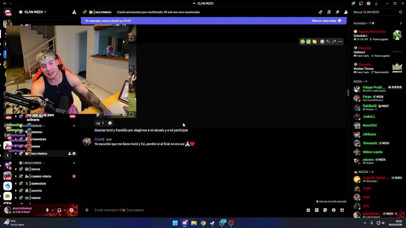Open the pinned messages icon
This screenshot has height=228, width=406.
[x=337, y=12]
